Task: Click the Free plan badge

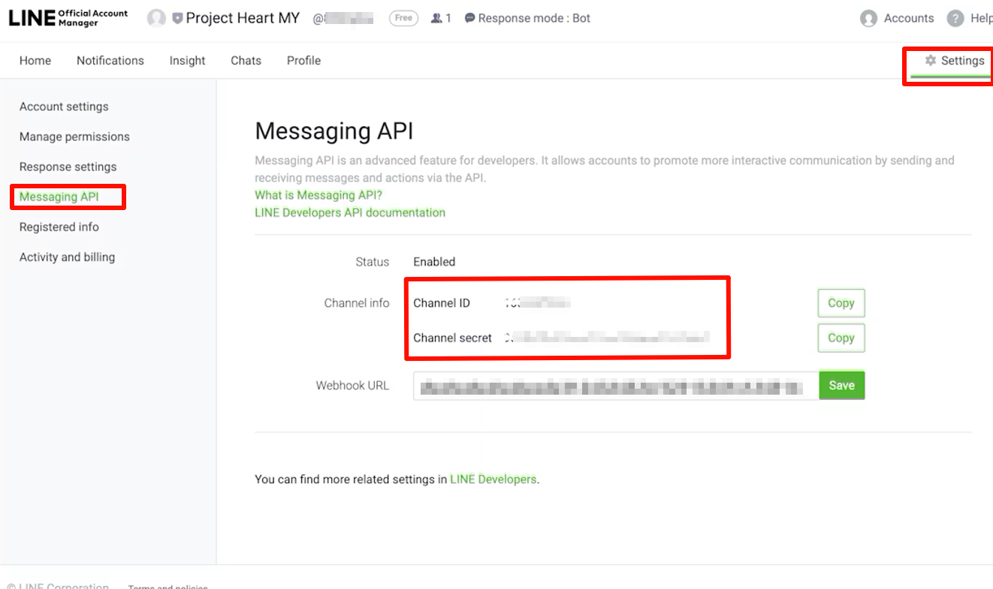Action: tap(403, 18)
